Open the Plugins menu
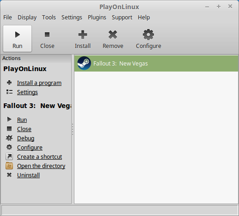The width and height of the screenshot is (239, 216). [x=97, y=18]
